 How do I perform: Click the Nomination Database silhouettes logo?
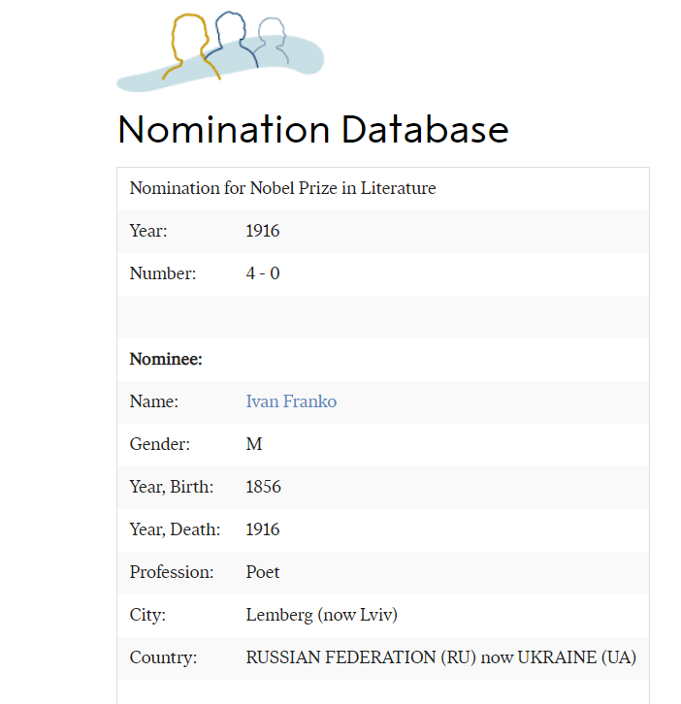point(219,52)
